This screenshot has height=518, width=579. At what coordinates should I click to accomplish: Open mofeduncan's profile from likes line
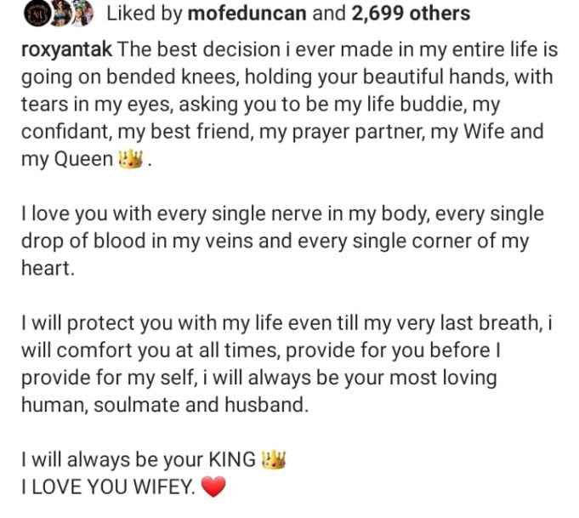[247, 14]
